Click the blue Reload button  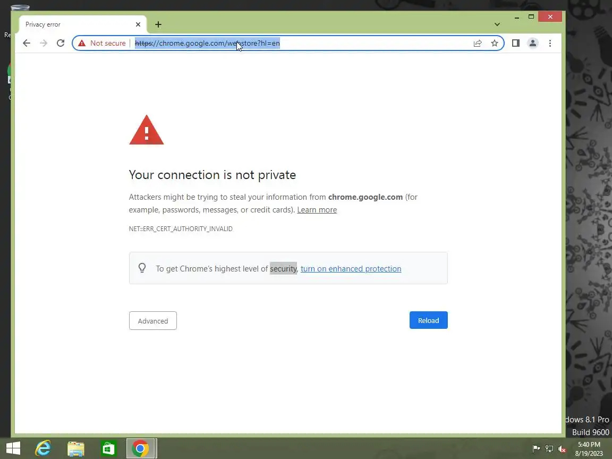[x=428, y=320]
